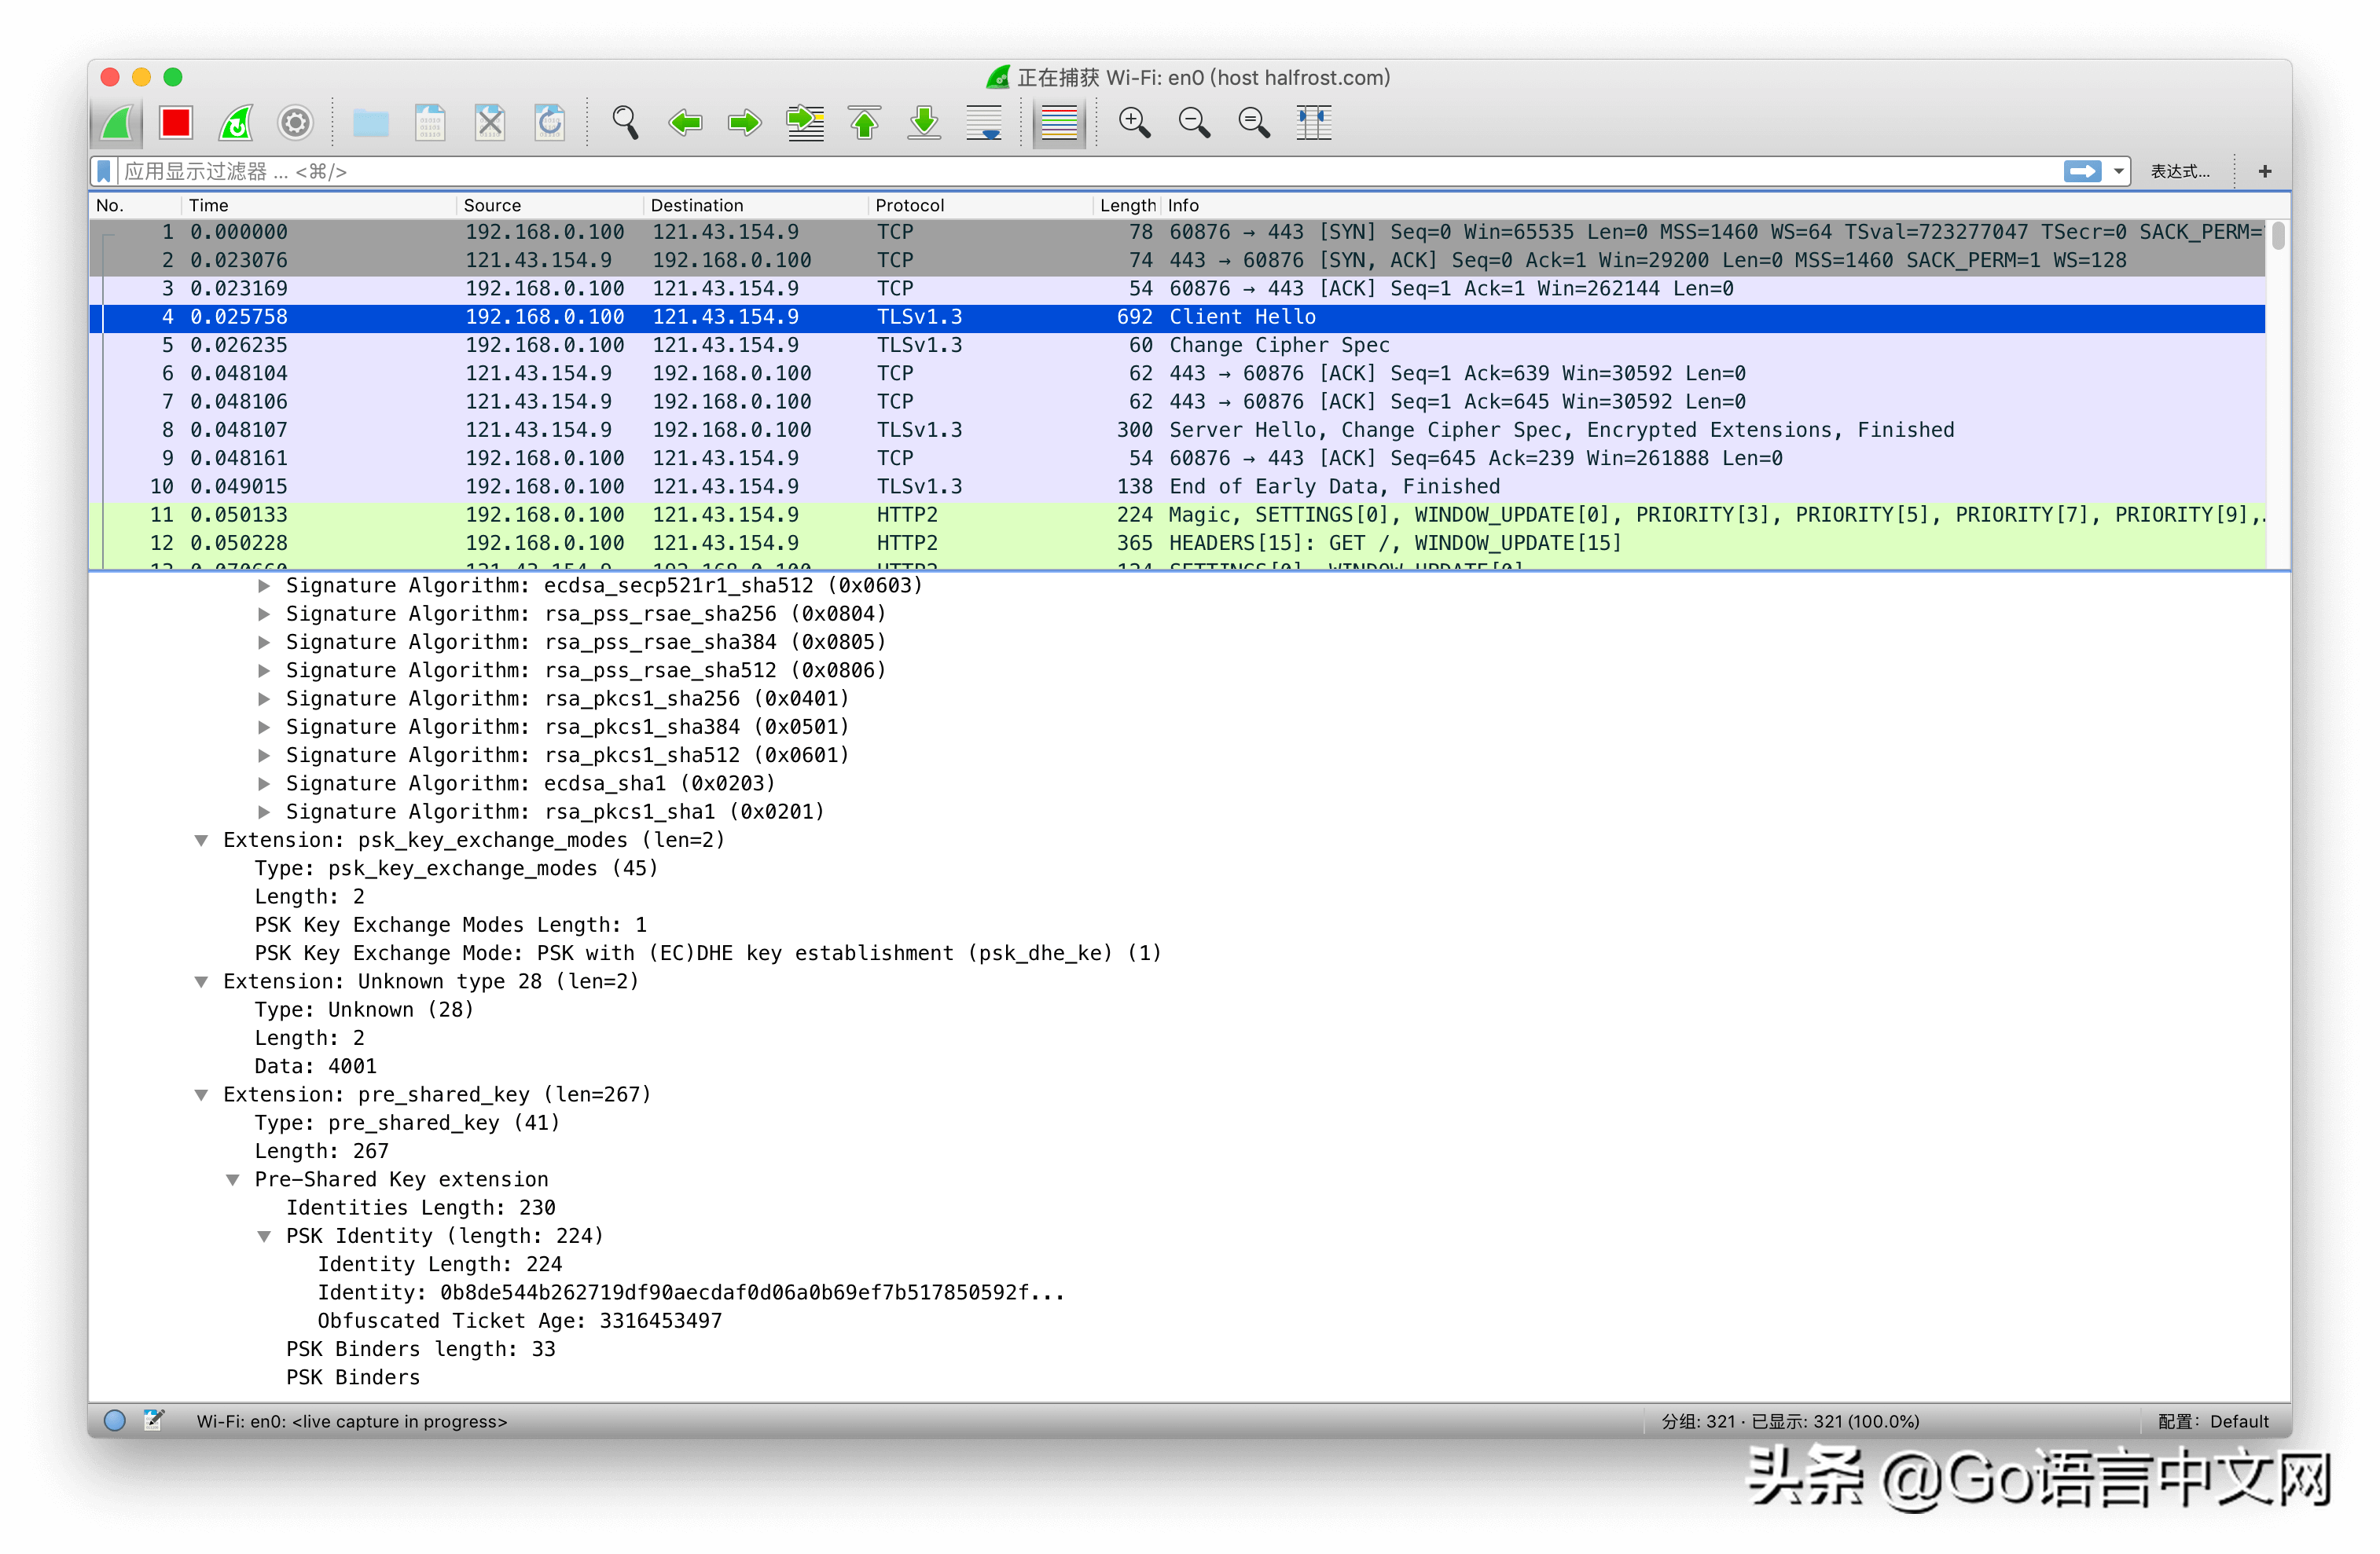Go back to previous packet arrow

(x=685, y=123)
